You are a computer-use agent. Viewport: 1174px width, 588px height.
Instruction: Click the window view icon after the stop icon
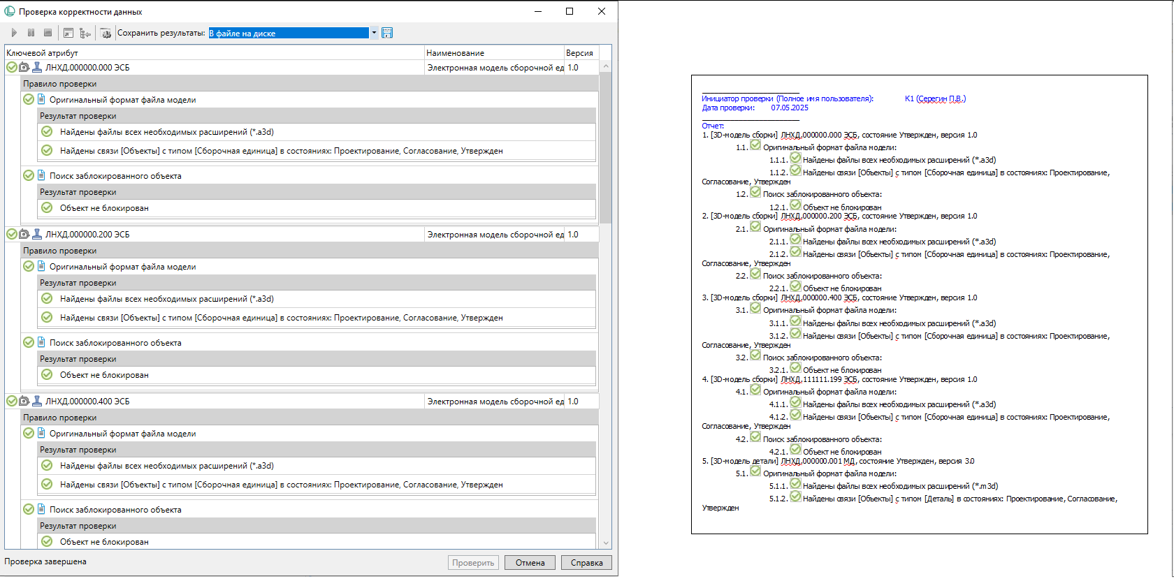68,33
